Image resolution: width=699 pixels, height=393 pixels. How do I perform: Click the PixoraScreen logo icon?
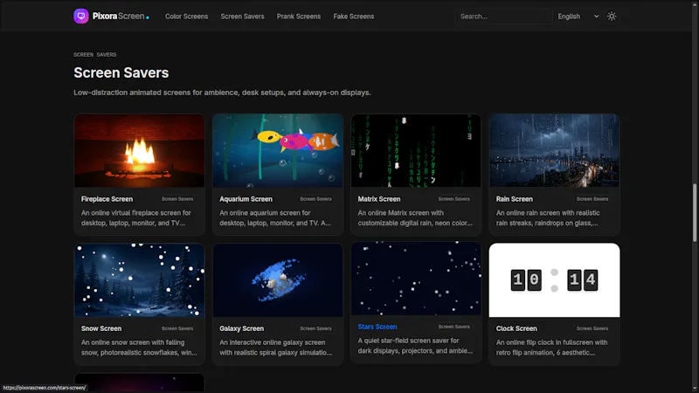click(81, 16)
